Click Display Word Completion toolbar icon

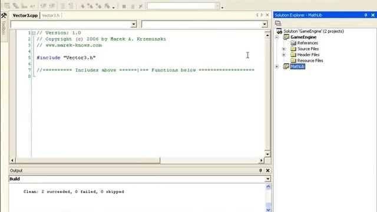[x=32, y=6]
